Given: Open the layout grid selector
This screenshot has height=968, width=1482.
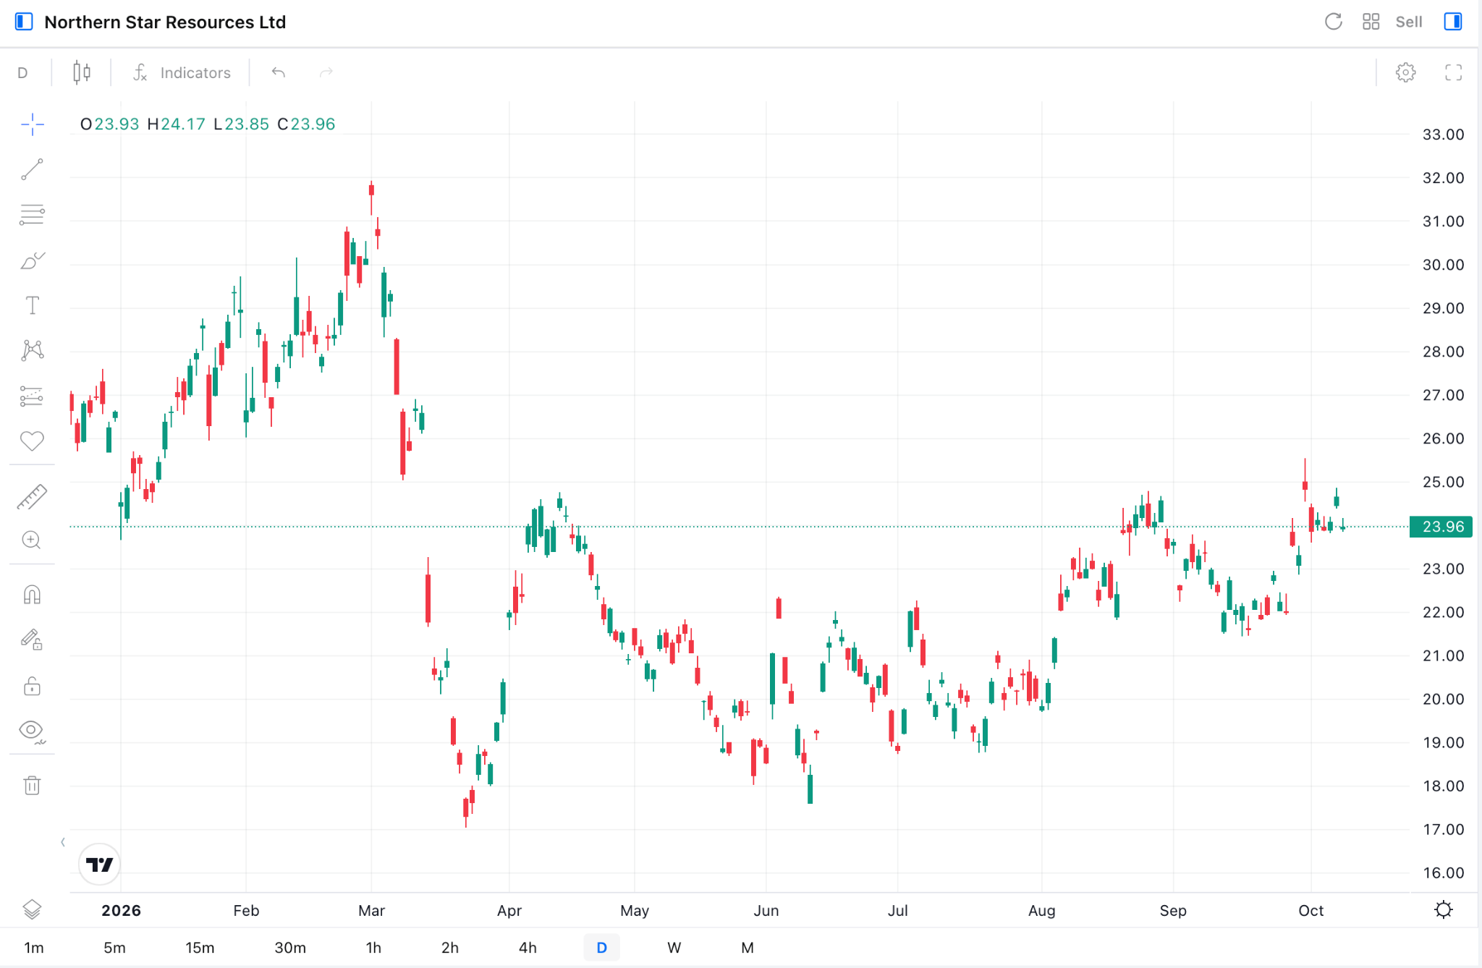Looking at the screenshot, I should (1371, 22).
